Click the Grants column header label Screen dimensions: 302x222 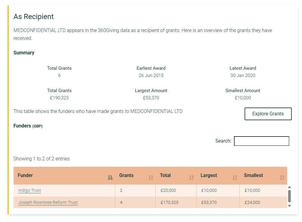pyautogui.click(x=126, y=175)
